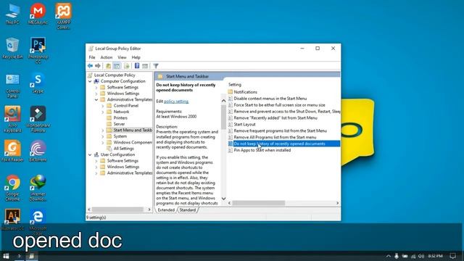Screen dimensions: 464x261
Task: Open the View menu
Action: pyautogui.click(x=122, y=57)
